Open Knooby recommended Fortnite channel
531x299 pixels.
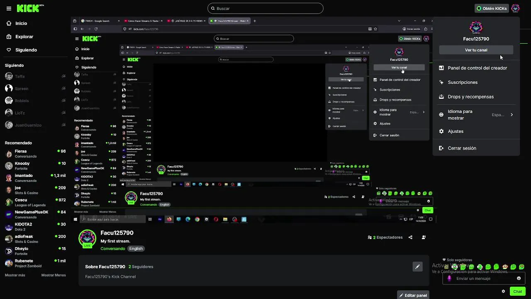point(35,166)
